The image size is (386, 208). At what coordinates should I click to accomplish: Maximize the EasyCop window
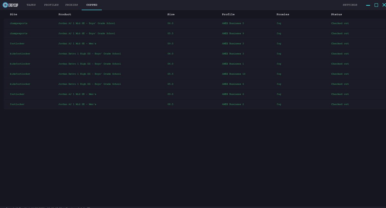coord(376,5)
